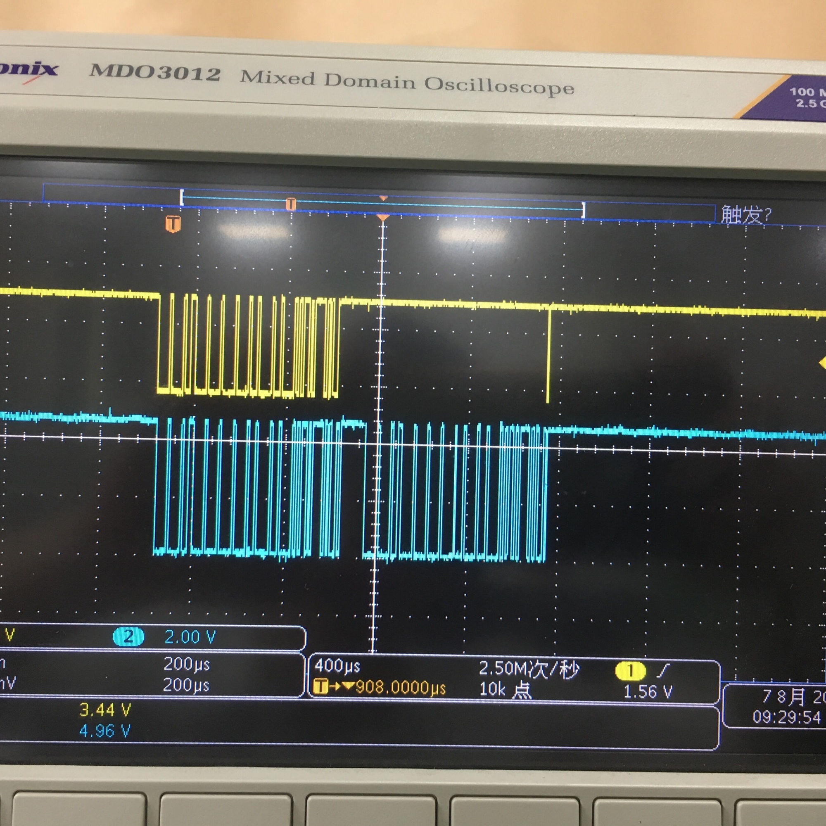
Task: Click the 2.50M sample rate readout
Action: coord(529,669)
